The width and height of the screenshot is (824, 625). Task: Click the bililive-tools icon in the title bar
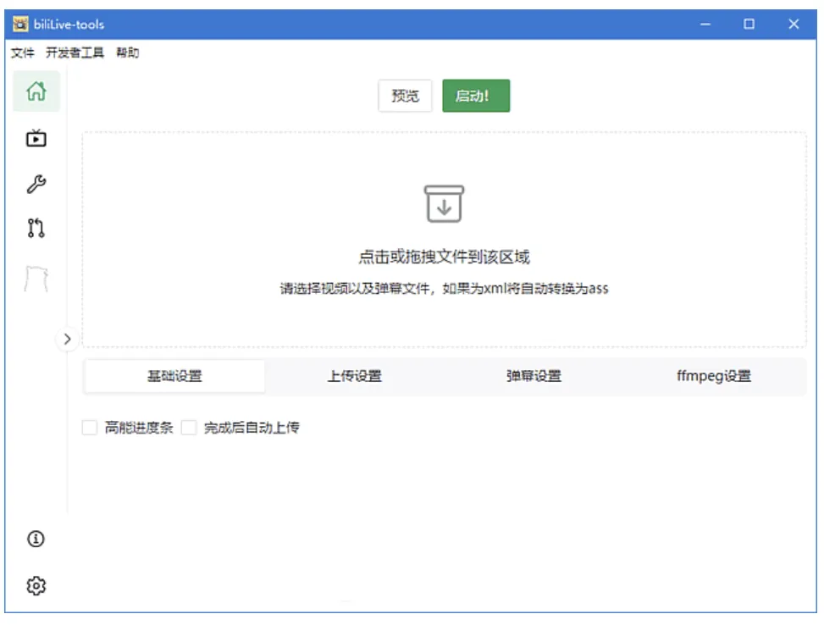point(19,24)
